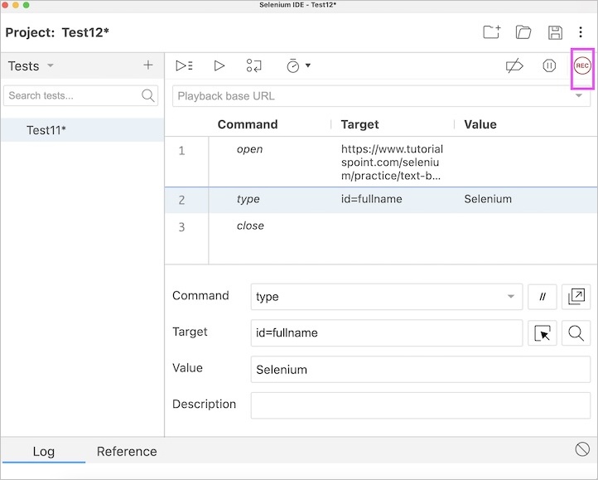Toggle the enable/disable command button
598x480 pixels.
tap(543, 296)
